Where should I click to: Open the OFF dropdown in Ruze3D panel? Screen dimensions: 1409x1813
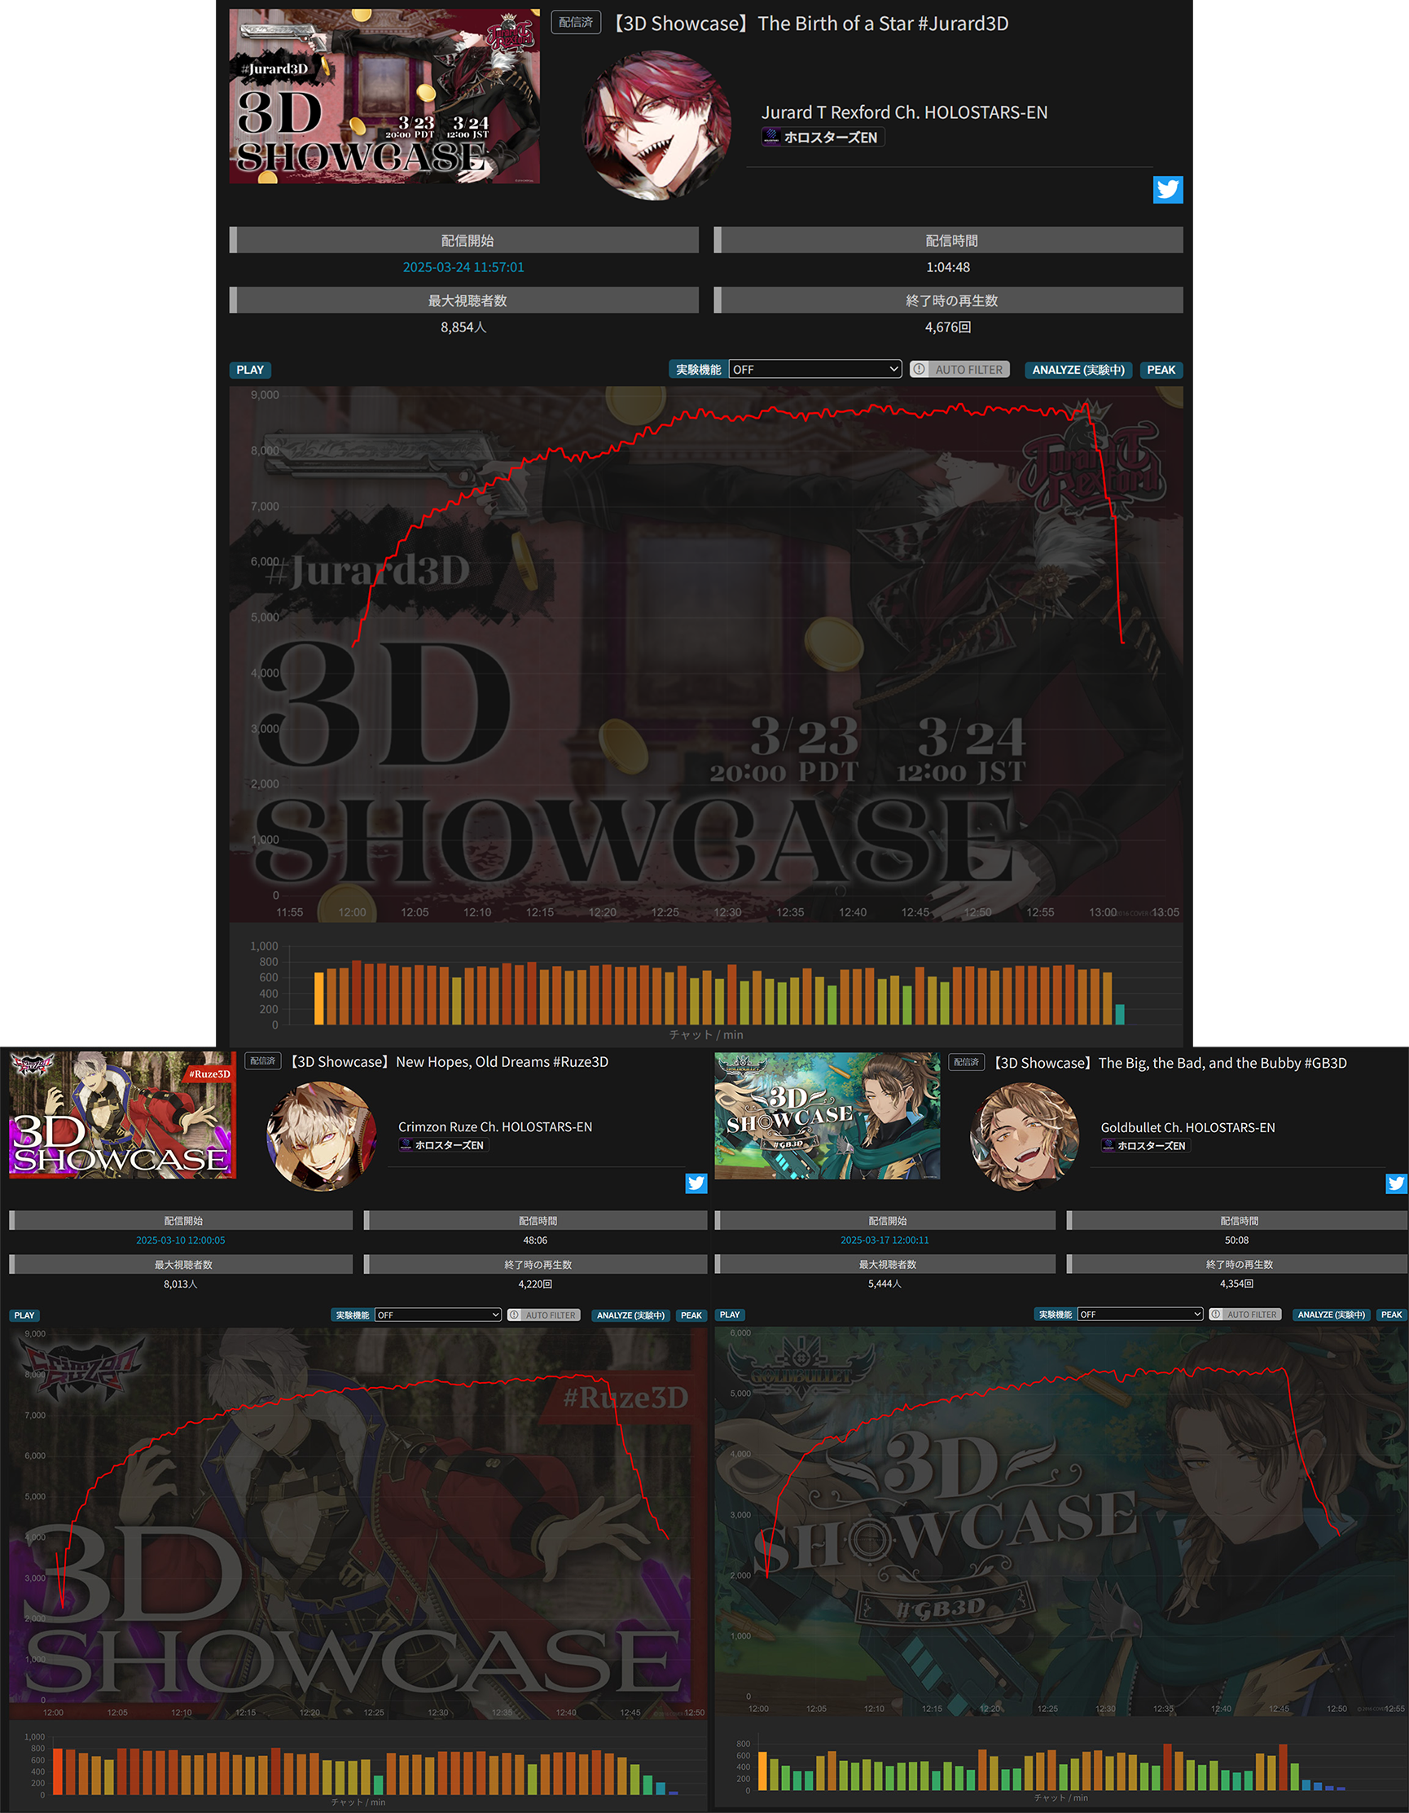click(438, 1315)
